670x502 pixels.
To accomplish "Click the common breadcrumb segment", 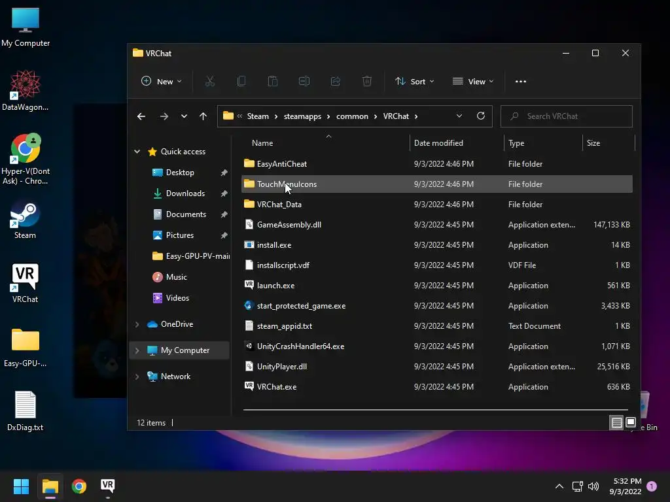I will pyautogui.click(x=352, y=116).
